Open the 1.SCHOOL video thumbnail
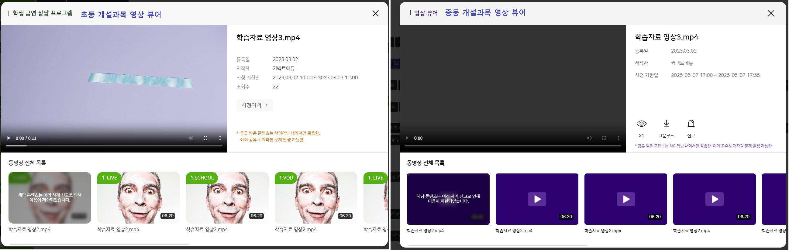The height and width of the screenshot is (250, 789). (x=227, y=198)
